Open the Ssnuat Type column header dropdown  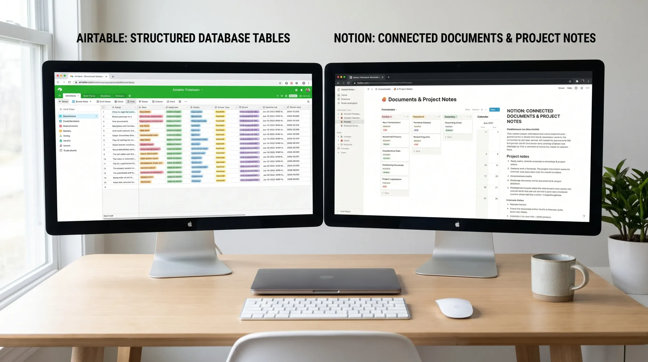click(x=236, y=107)
